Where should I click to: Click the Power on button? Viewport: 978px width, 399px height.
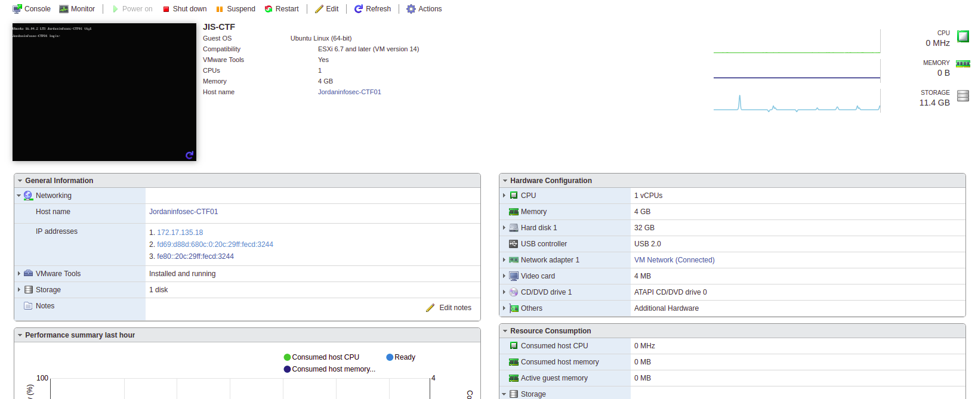tap(132, 9)
